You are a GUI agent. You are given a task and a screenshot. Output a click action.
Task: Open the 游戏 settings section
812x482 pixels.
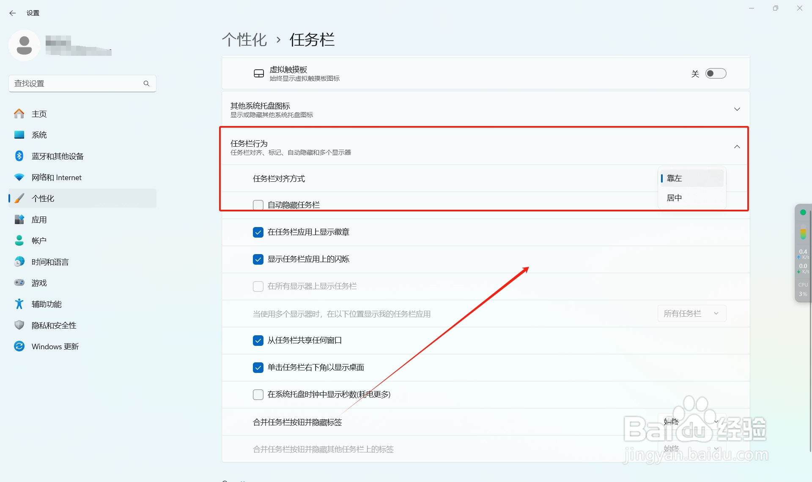pyautogui.click(x=39, y=282)
